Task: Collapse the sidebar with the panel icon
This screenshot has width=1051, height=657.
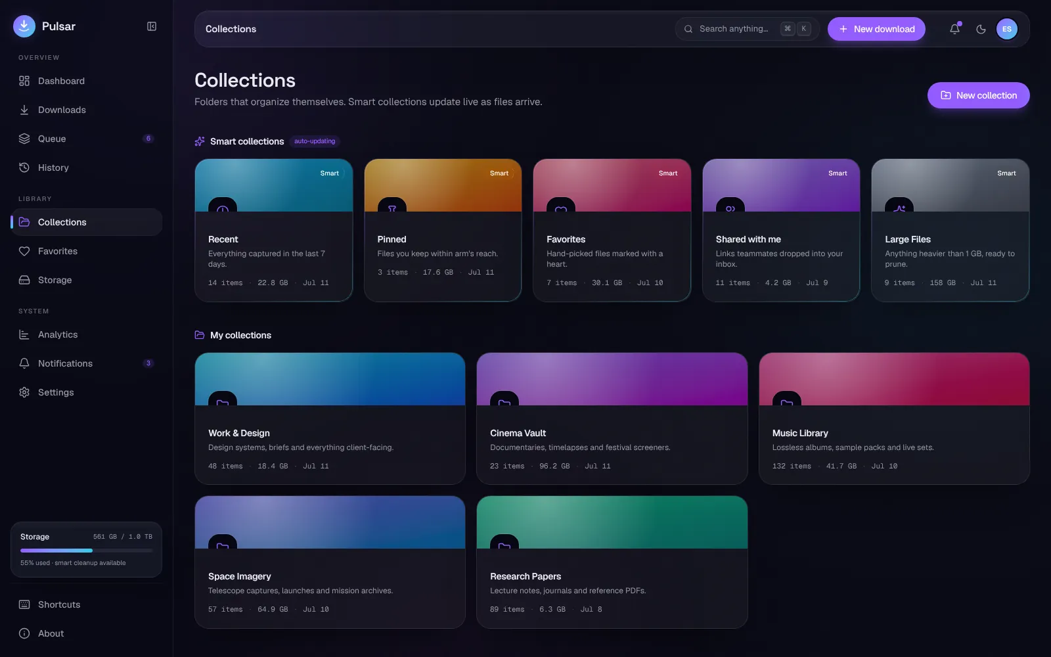Action: [152, 26]
